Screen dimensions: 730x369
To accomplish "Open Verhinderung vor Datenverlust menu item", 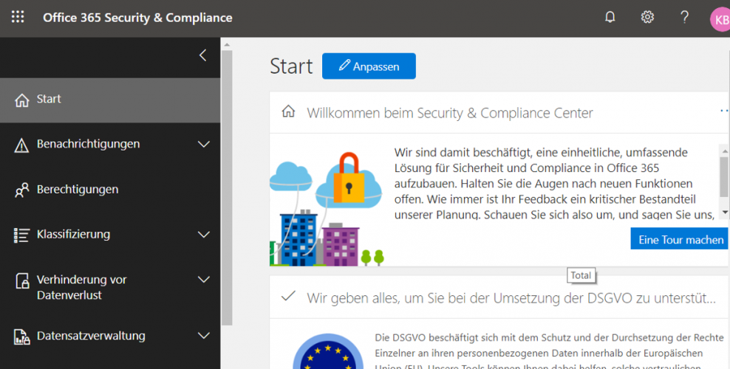I will (x=110, y=287).
